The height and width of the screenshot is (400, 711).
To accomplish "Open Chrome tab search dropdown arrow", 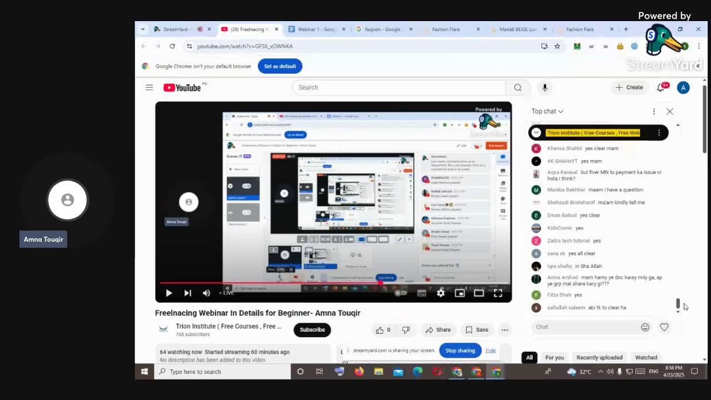I will click(143, 29).
